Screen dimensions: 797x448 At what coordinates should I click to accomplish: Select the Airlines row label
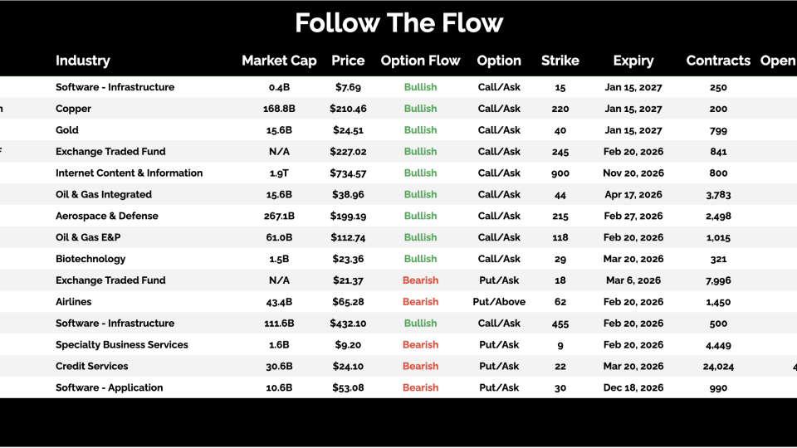(x=73, y=302)
